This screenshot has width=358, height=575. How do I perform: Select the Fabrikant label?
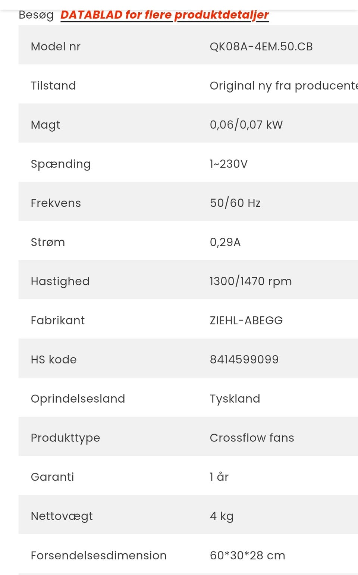[x=58, y=321]
